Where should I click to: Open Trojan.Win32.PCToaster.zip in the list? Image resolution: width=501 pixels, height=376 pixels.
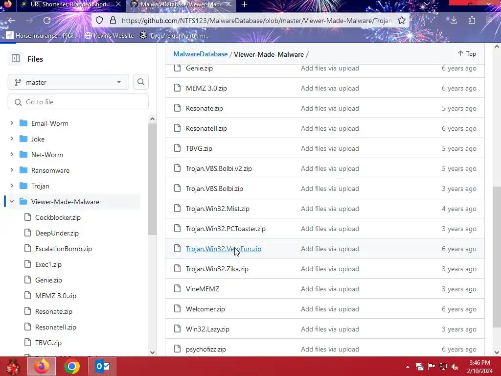click(x=226, y=229)
